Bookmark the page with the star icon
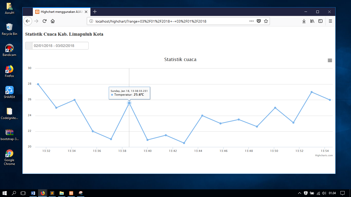The height and width of the screenshot is (197, 351). [266, 21]
